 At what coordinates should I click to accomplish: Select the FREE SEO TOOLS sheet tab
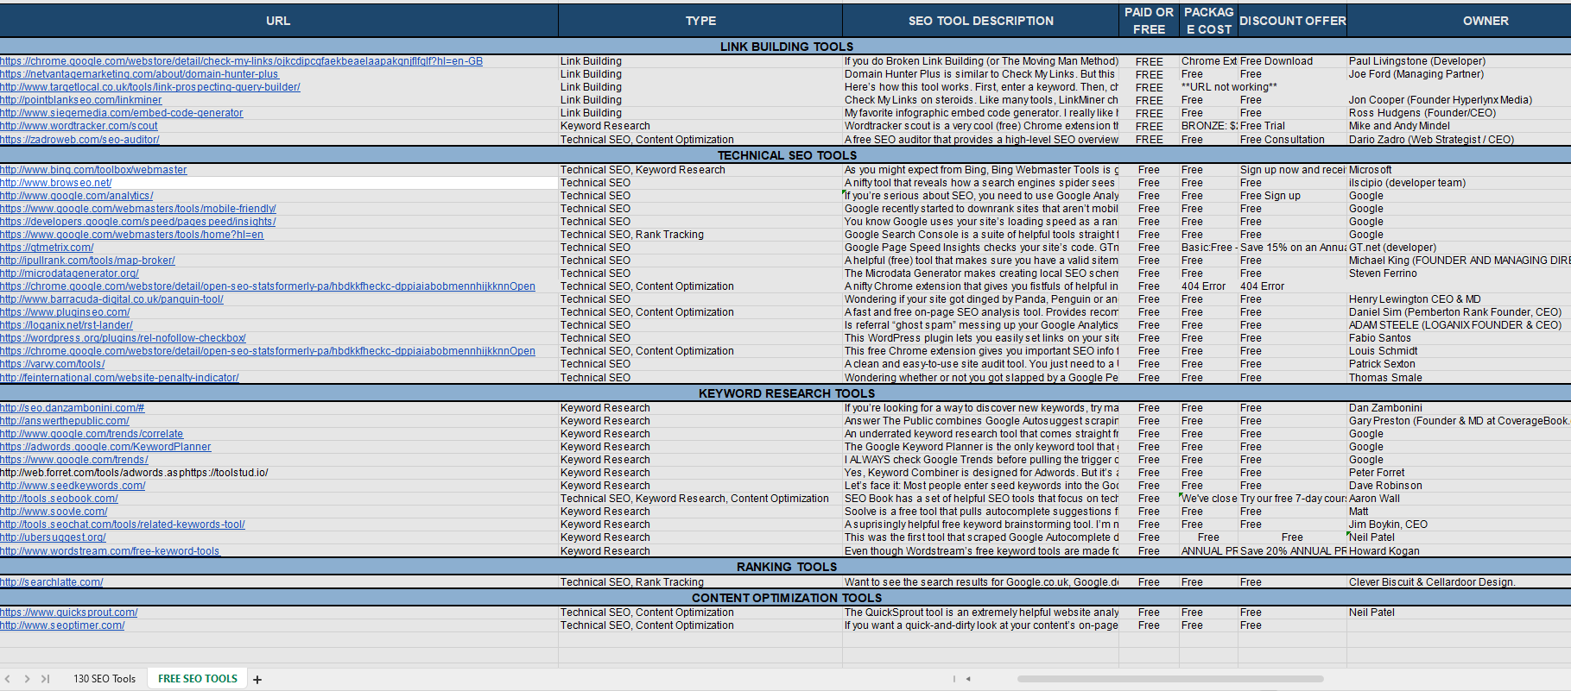pyautogui.click(x=198, y=679)
